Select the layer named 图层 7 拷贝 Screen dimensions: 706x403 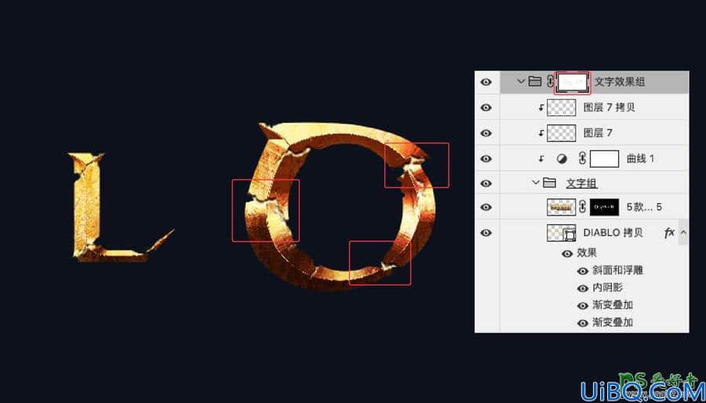click(x=610, y=108)
